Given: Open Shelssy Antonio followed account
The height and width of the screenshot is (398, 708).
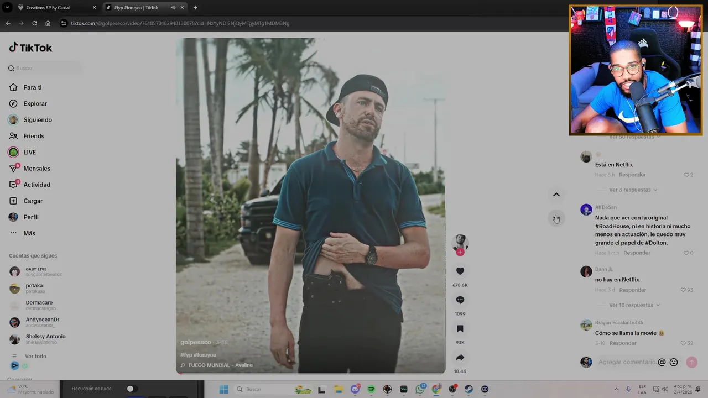Looking at the screenshot, I should pyautogui.click(x=38, y=339).
